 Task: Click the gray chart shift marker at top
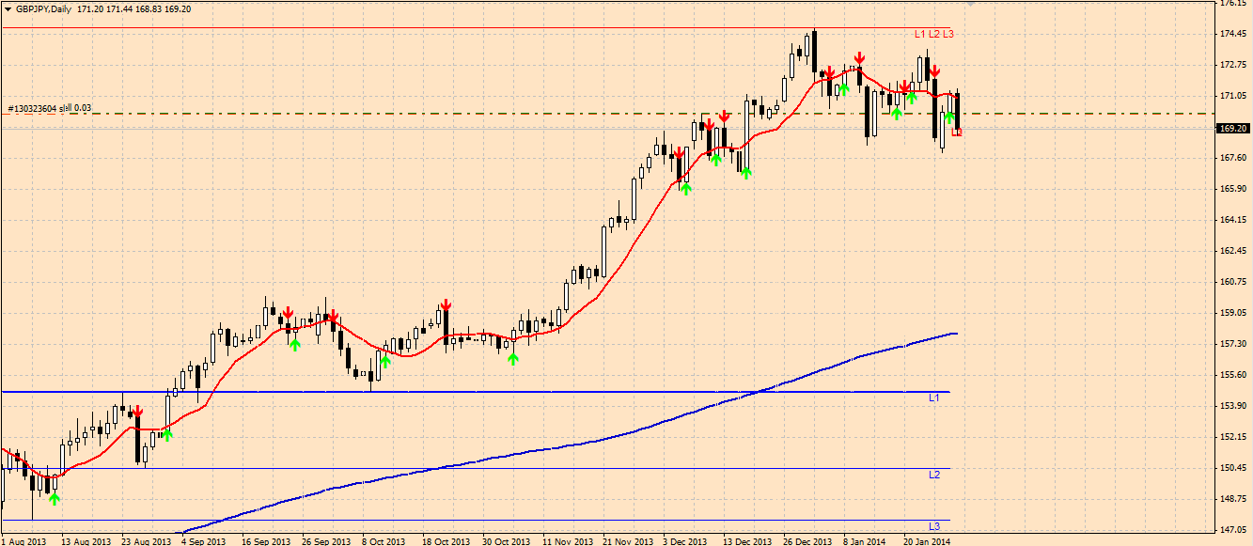pos(971,4)
